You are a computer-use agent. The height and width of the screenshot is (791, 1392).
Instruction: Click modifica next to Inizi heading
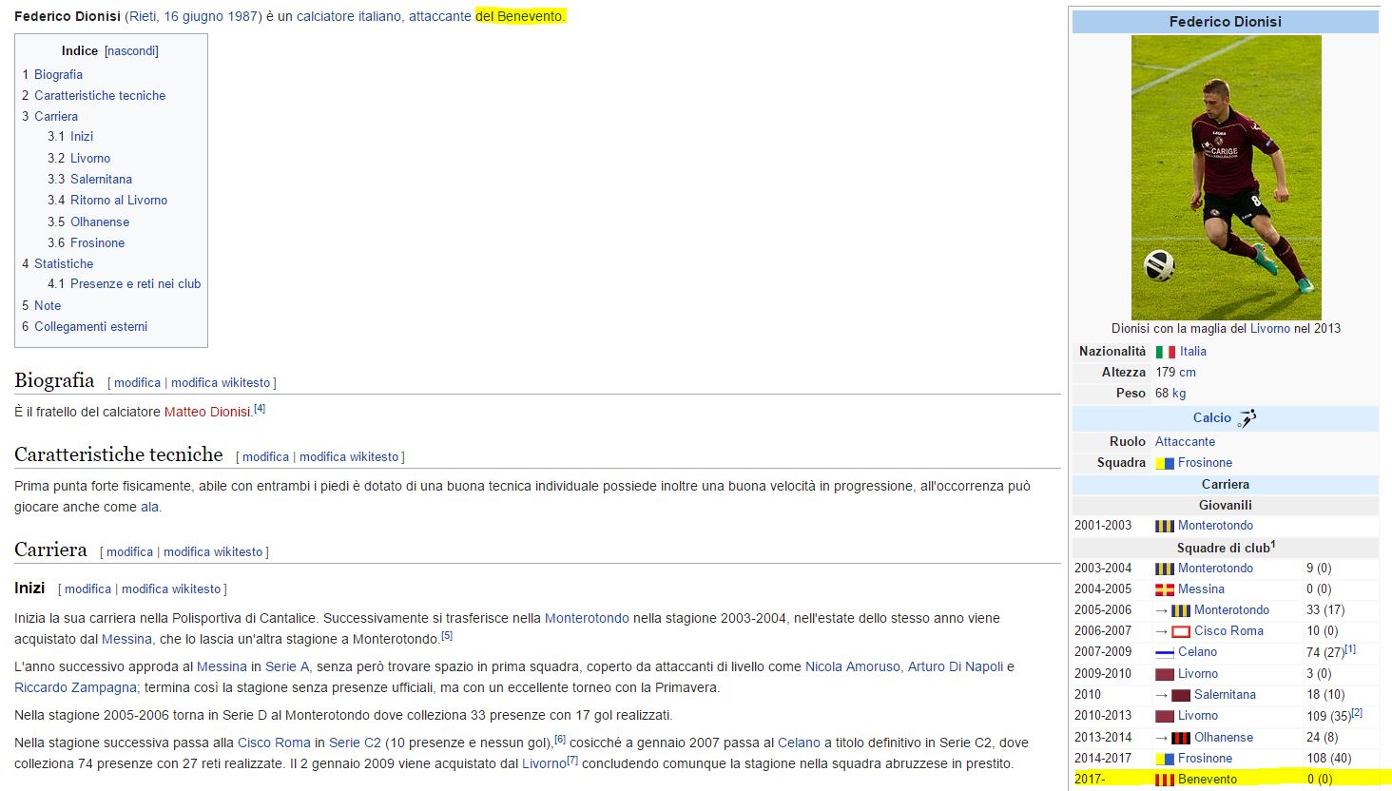[x=88, y=589]
